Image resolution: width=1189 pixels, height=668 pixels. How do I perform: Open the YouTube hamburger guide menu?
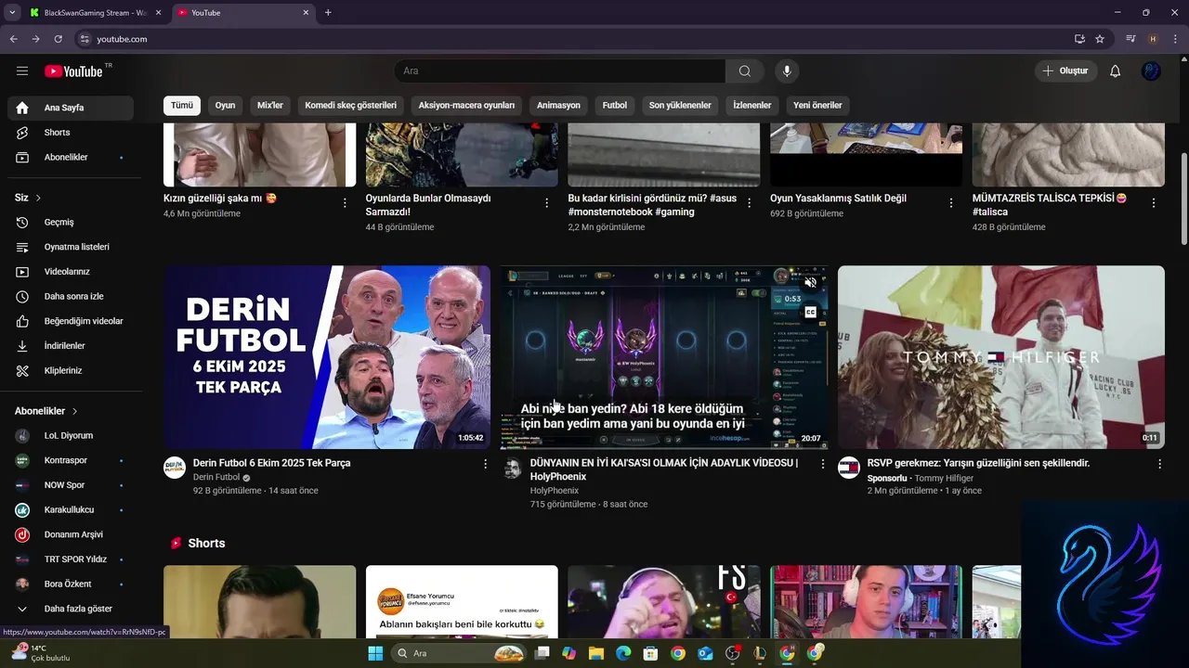coord(22,71)
